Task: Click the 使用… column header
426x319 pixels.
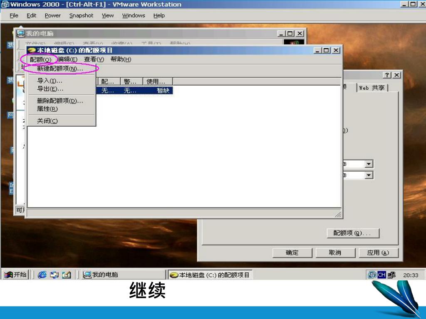Action: pyautogui.click(x=158, y=81)
